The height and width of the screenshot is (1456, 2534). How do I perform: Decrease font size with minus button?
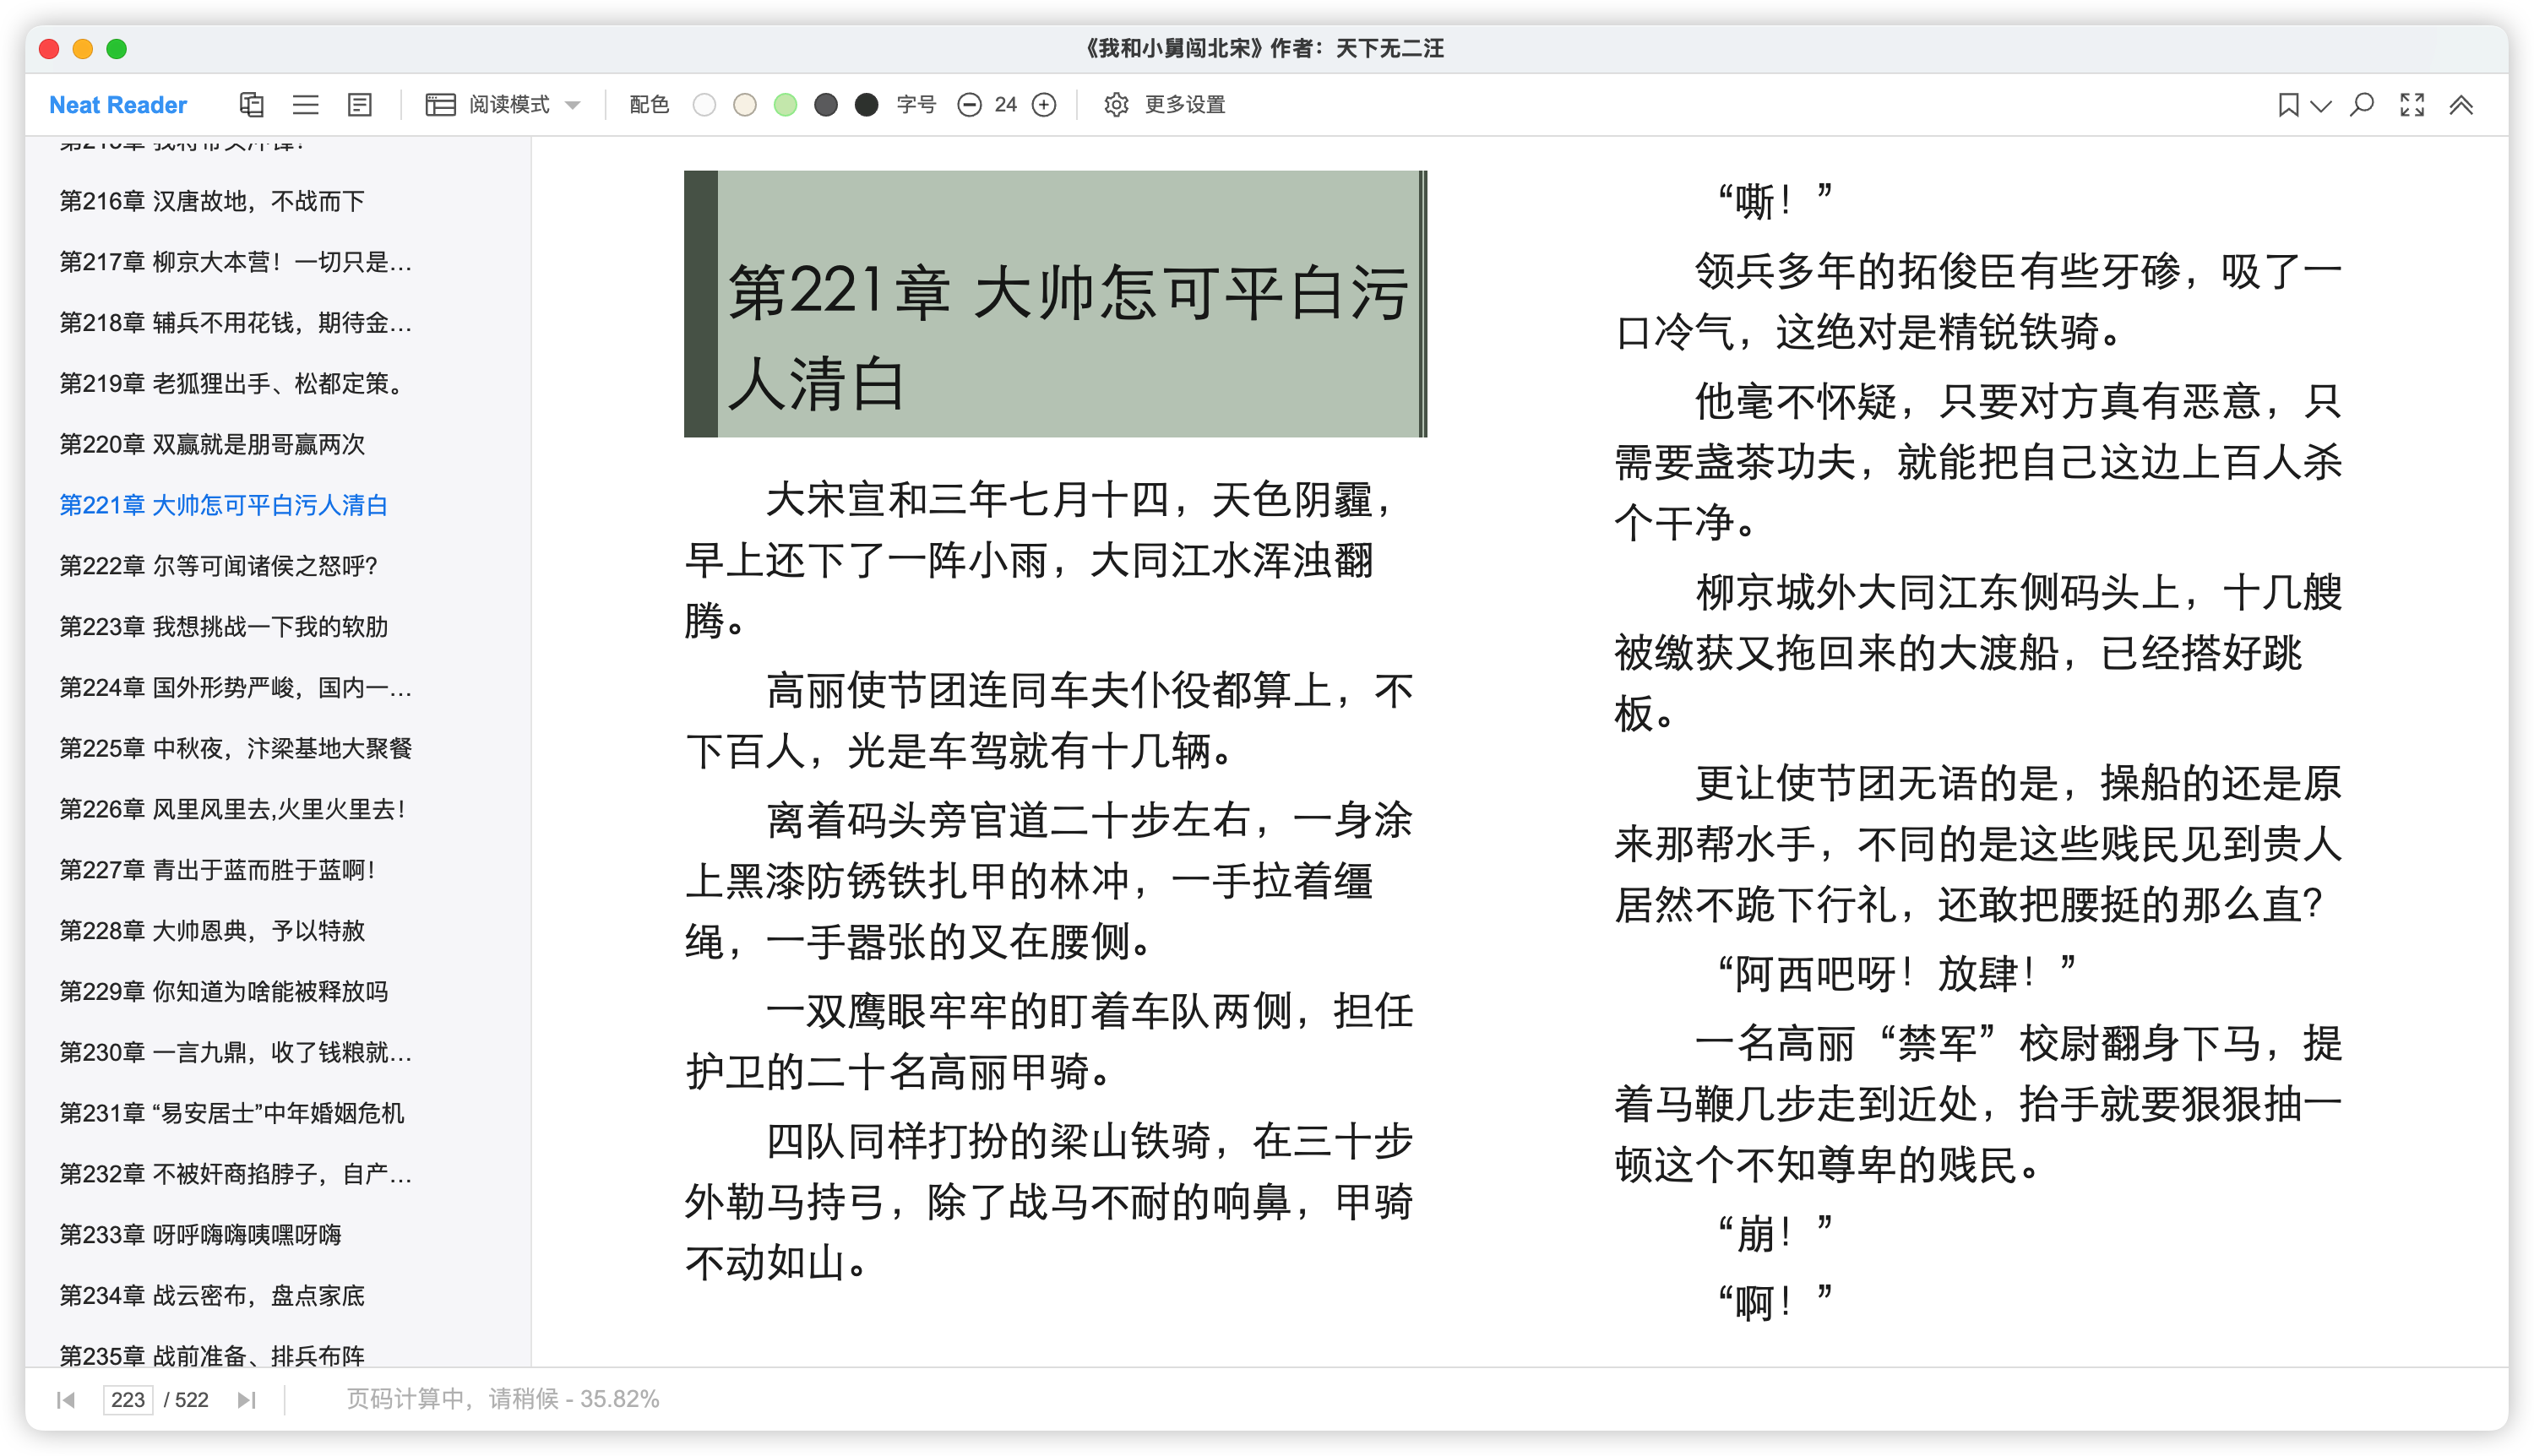coord(969,105)
